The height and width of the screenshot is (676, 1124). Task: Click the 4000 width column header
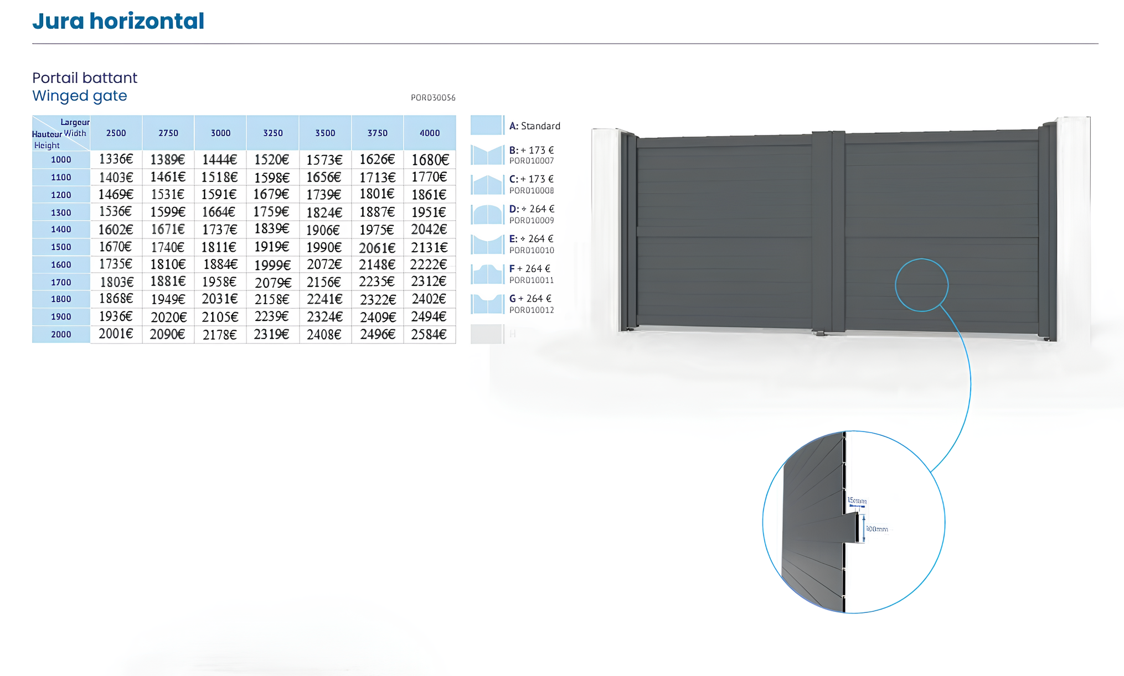pyautogui.click(x=430, y=133)
